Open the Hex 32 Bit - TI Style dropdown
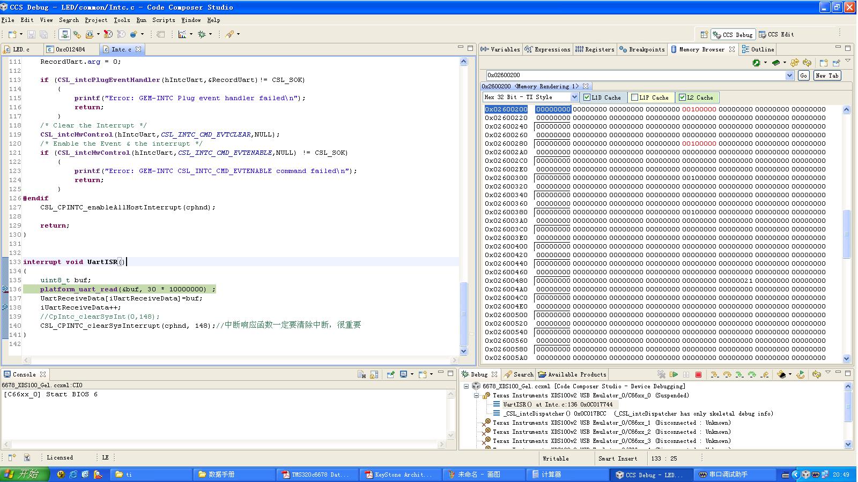This screenshot has width=858, height=482. click(x=574, y=97)
